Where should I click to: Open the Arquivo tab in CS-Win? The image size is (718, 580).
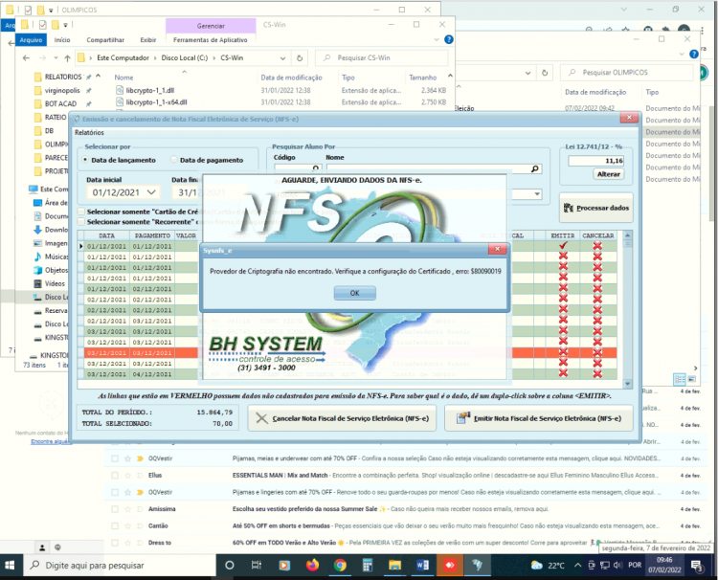coord(32,40)
